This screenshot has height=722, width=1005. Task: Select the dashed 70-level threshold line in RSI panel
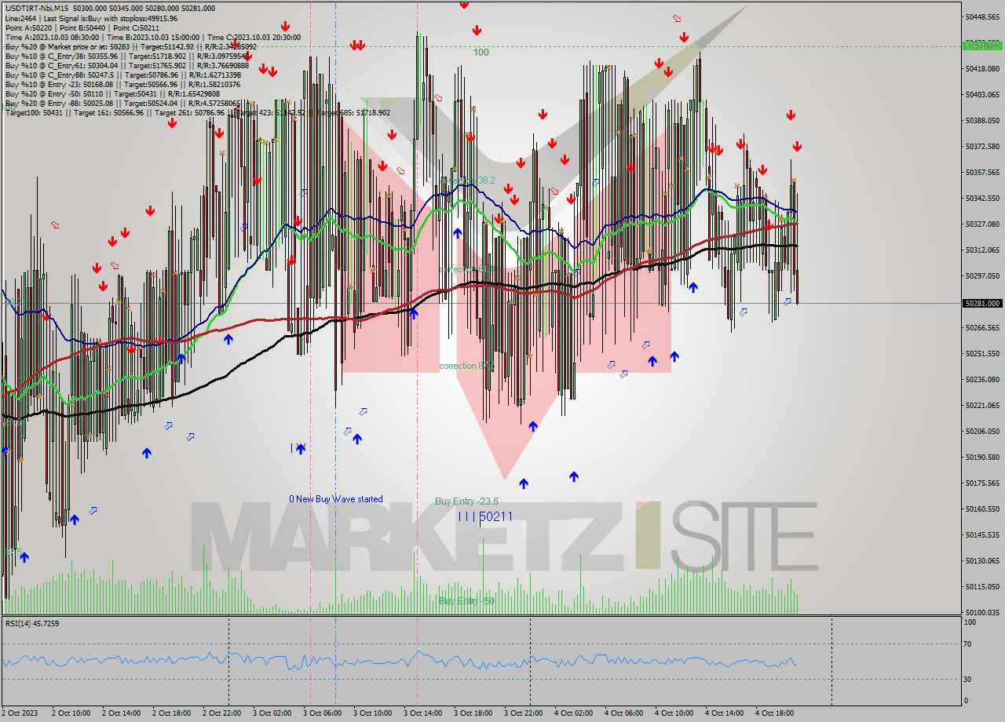coord(471,644)
